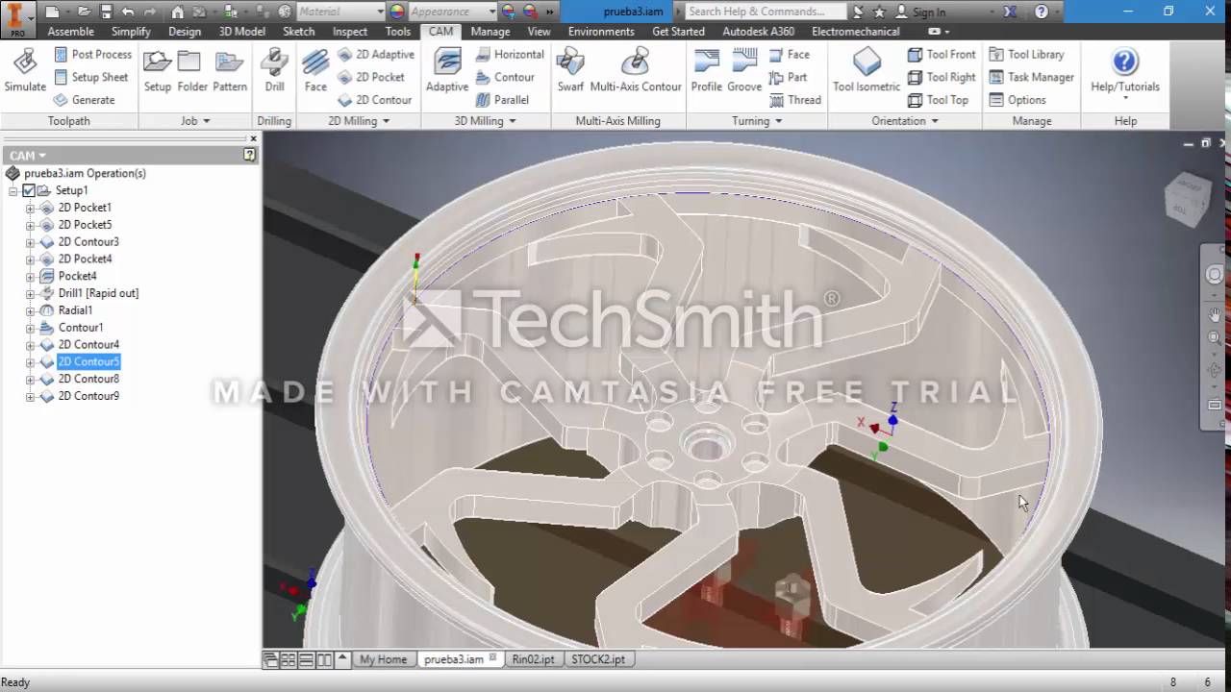The height and width of the screenshot is (692, 1231).
Task: Click the ViewCube in the viewport
Action: click(1186, 198)
